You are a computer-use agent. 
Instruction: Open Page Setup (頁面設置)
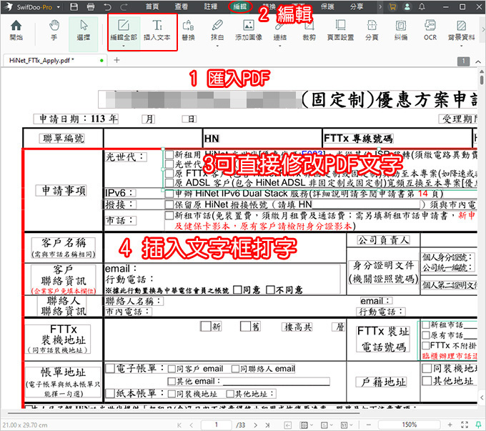click(340, 30)
